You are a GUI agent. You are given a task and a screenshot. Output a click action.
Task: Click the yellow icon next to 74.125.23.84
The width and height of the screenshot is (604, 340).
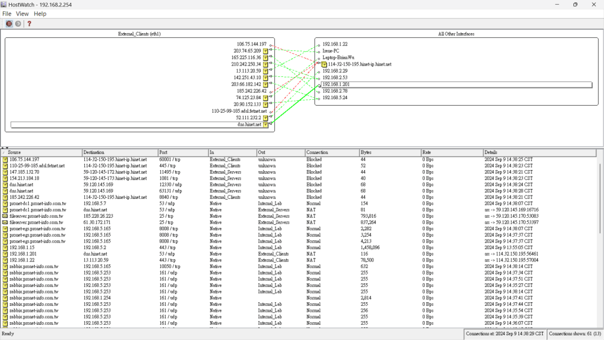(x=265, y=98)
